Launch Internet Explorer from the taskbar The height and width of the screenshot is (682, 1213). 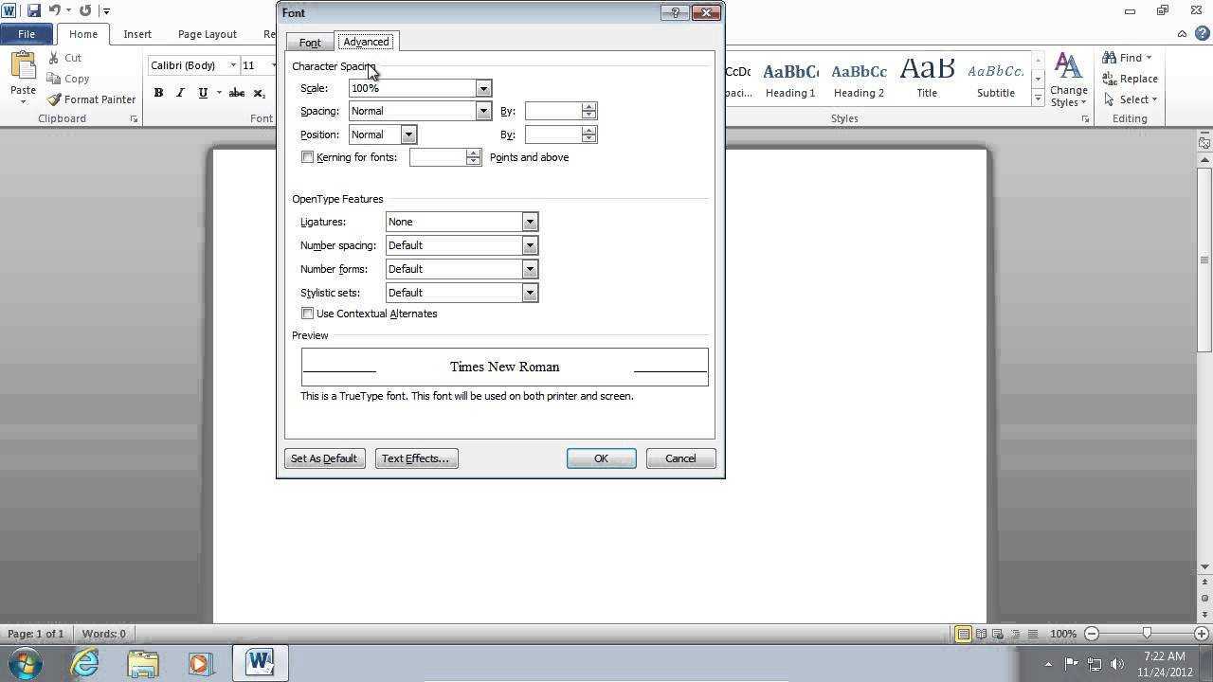(x=84, y=662)
